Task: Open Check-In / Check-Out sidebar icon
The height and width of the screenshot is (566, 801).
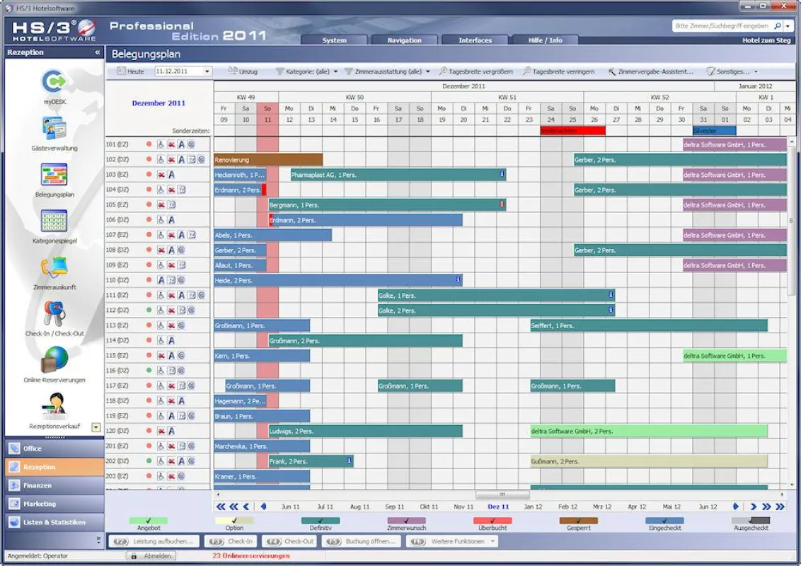Action: click(x=54, y=313)
